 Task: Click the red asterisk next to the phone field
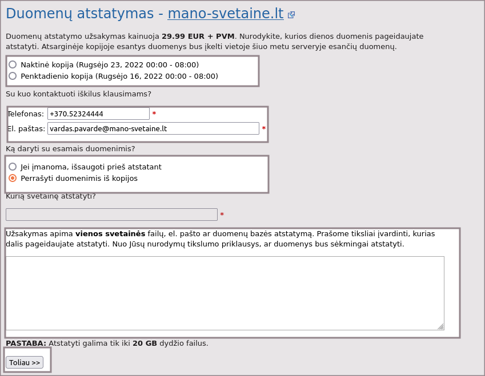click(x=154, y=114)
